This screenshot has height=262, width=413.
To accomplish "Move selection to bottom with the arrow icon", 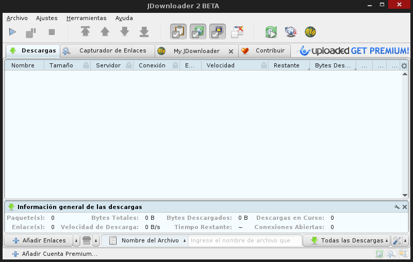I will tap(144, 31).
